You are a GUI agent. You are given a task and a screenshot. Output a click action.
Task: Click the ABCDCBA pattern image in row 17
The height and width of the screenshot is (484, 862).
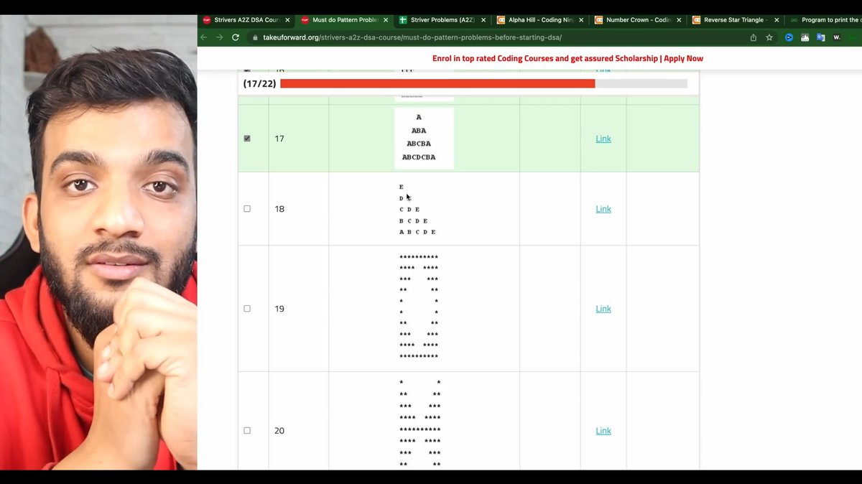tap(424, 138)
